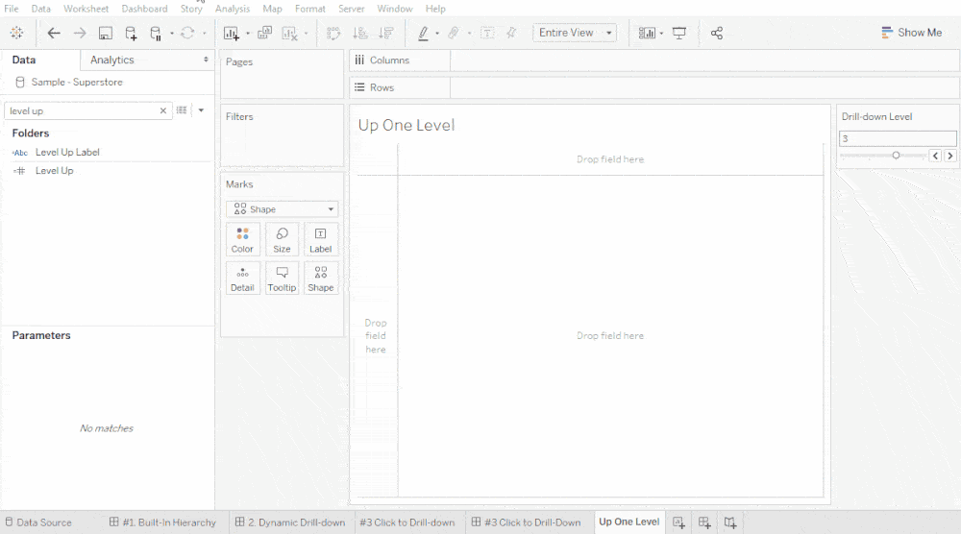Open the Format menu

coord(310,9)
